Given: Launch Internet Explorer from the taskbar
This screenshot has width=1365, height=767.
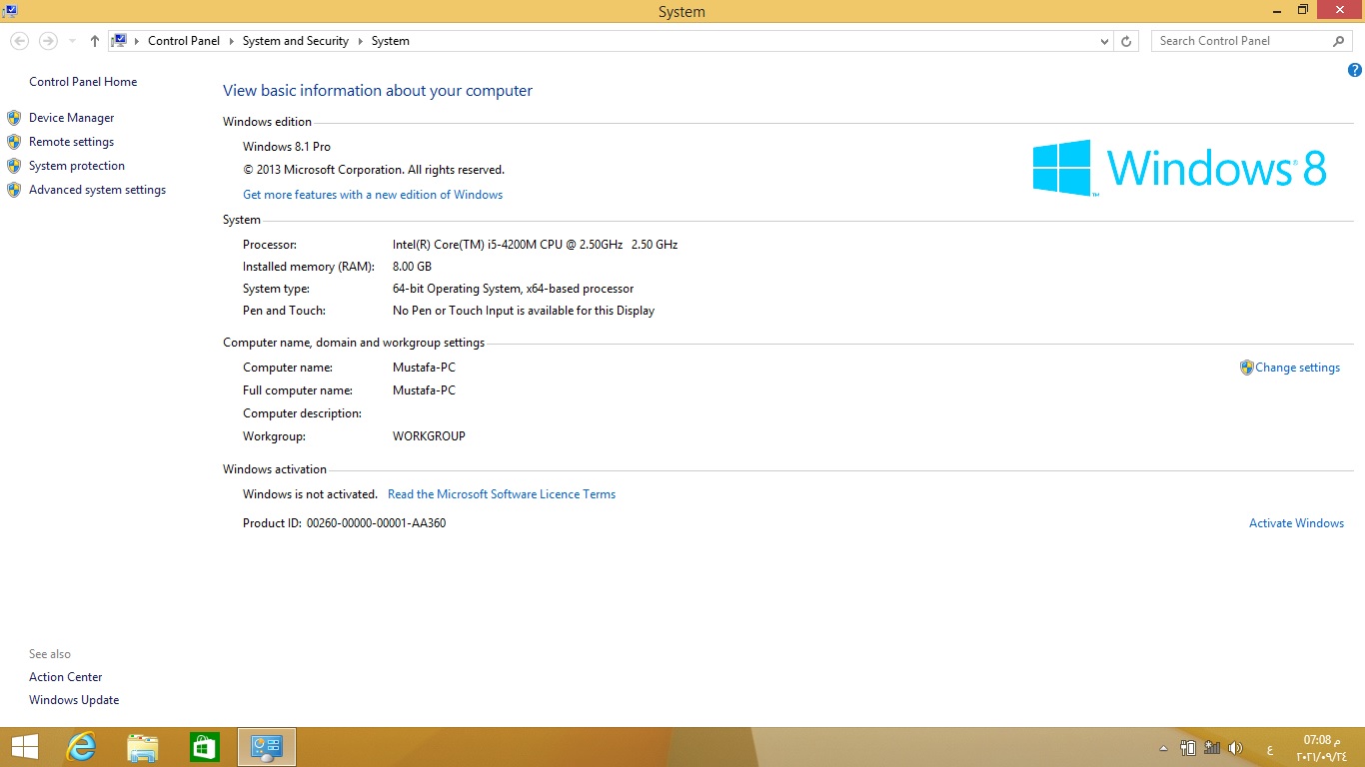Looking at the screenshot, I should (81, 747).
